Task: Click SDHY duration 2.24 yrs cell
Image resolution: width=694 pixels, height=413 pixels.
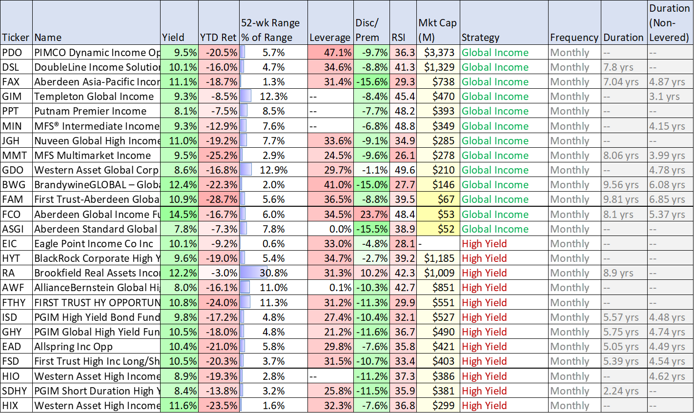Action: tap(625, 391)
